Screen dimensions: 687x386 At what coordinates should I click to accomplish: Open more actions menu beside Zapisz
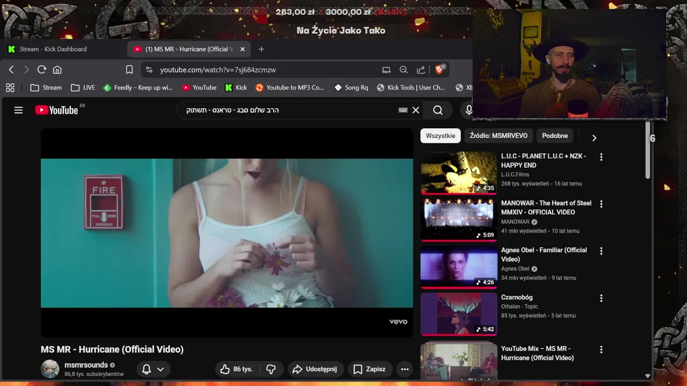[405, 369]
